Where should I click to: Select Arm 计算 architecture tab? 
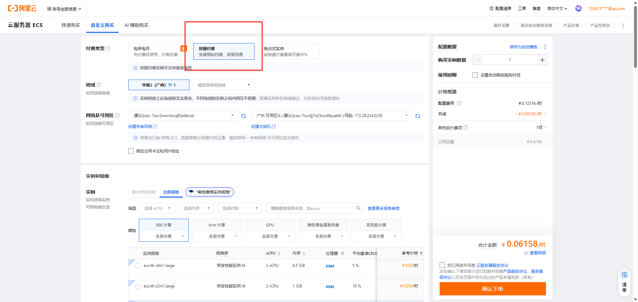pos(217,225)
